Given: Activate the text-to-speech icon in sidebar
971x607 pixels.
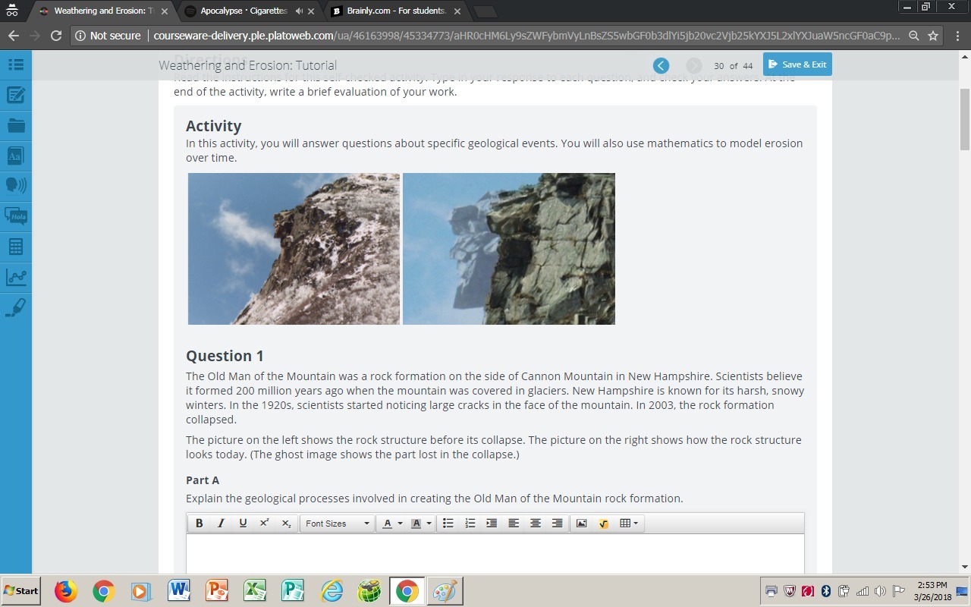Looking at the screenshot, I should [x=16, y=184].
